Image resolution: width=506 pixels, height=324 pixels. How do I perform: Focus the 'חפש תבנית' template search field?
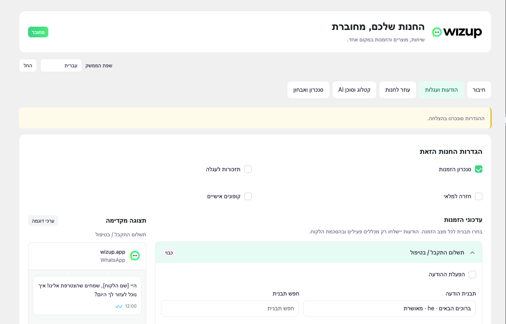tap(230, 308)
